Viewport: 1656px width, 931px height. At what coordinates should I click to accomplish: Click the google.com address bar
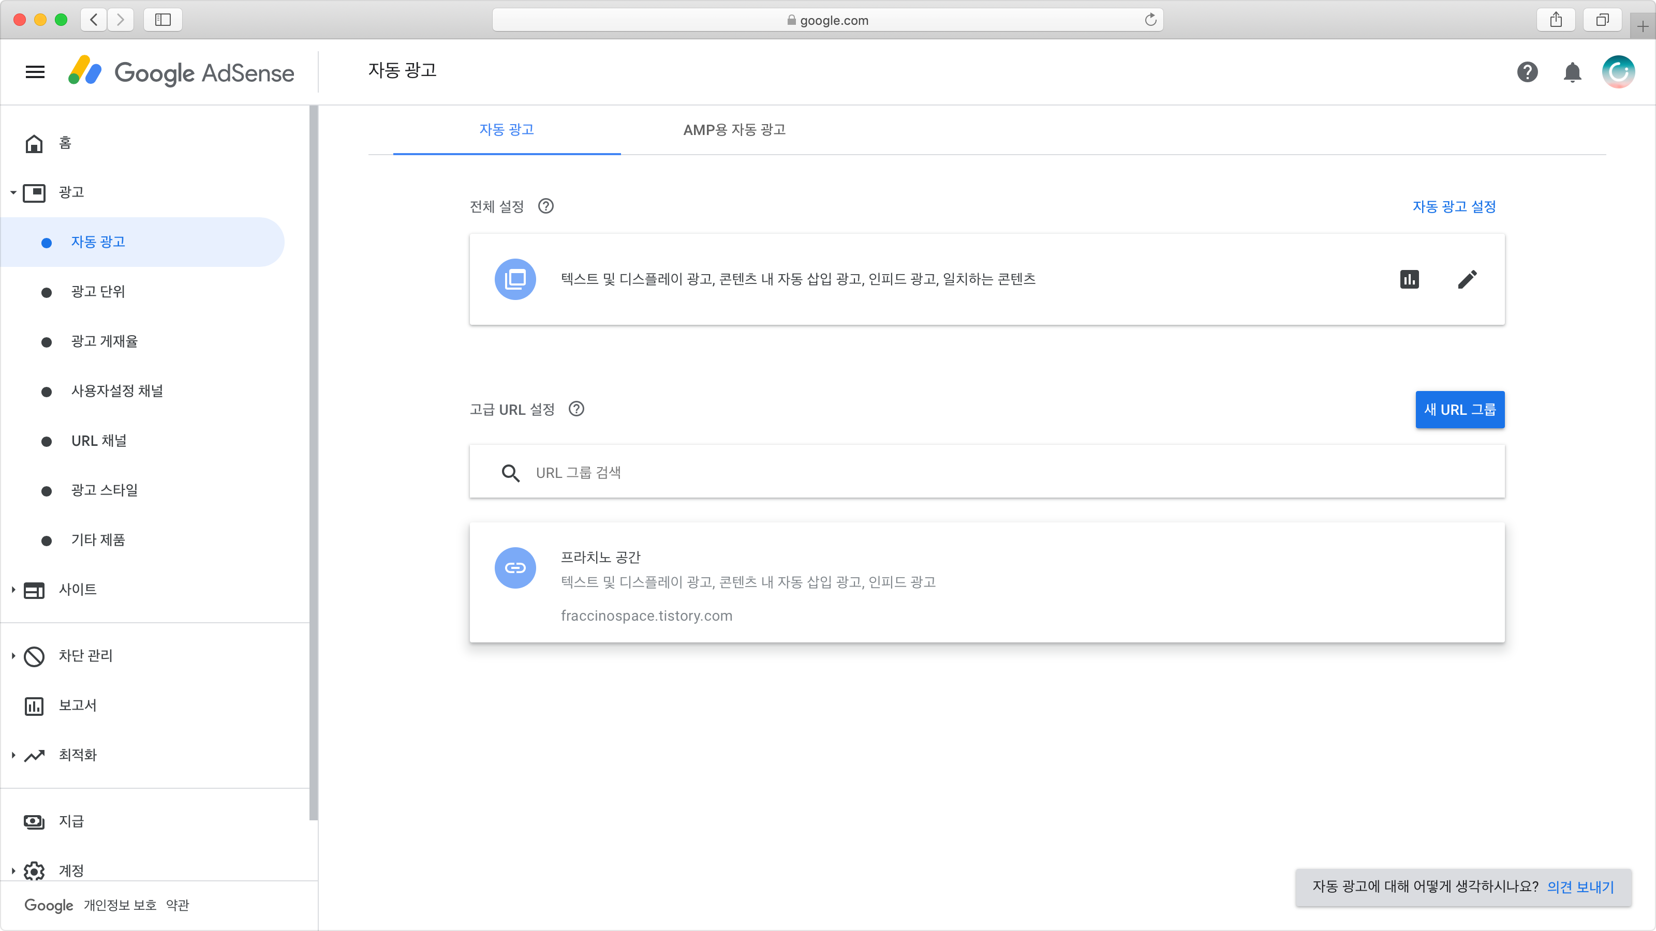[827, 20]
